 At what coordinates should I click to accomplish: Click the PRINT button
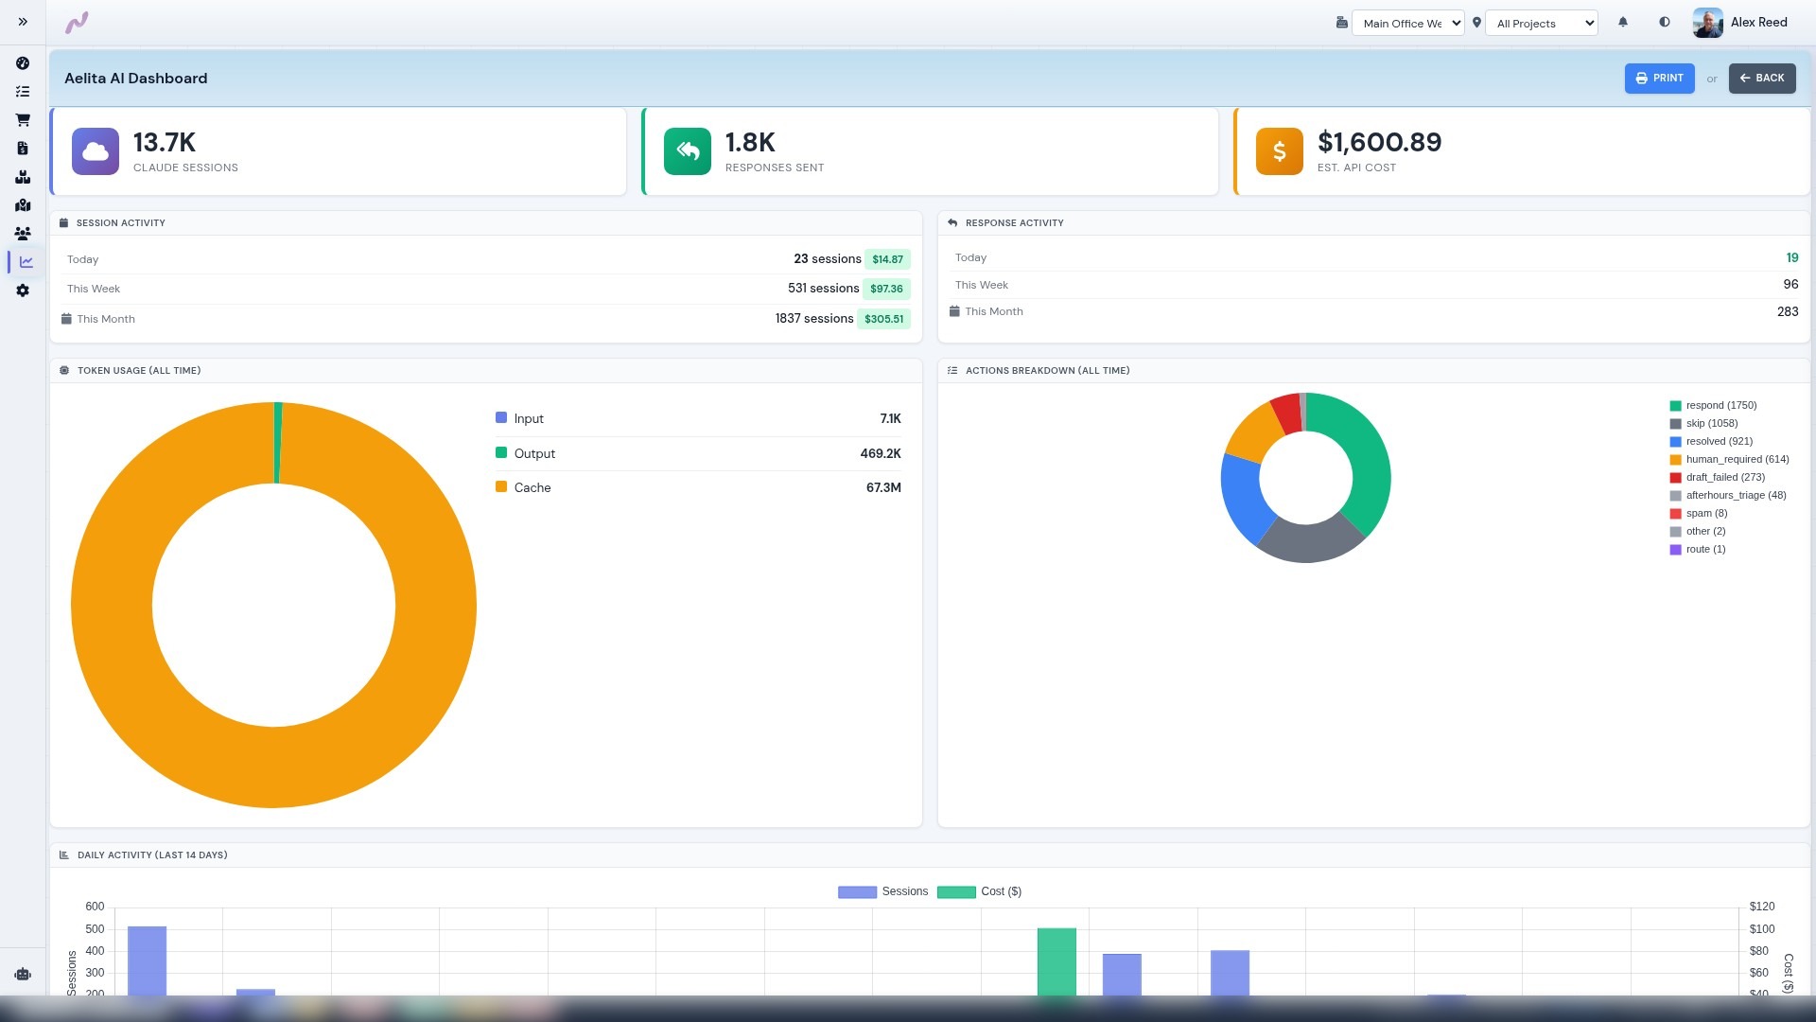pos(1659,79)
